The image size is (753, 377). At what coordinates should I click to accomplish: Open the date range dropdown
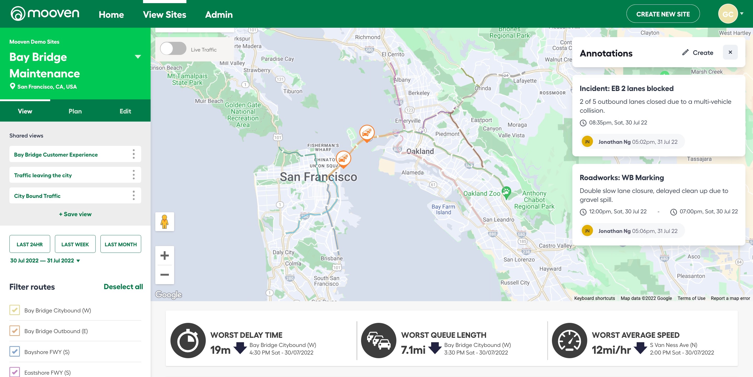45,261
